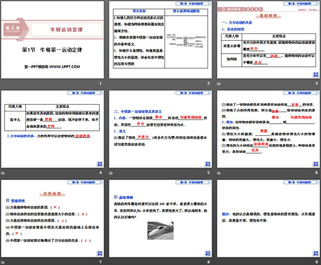
Task: Click the animation star icon under slide 7
Action: click(x=3, y=262)
